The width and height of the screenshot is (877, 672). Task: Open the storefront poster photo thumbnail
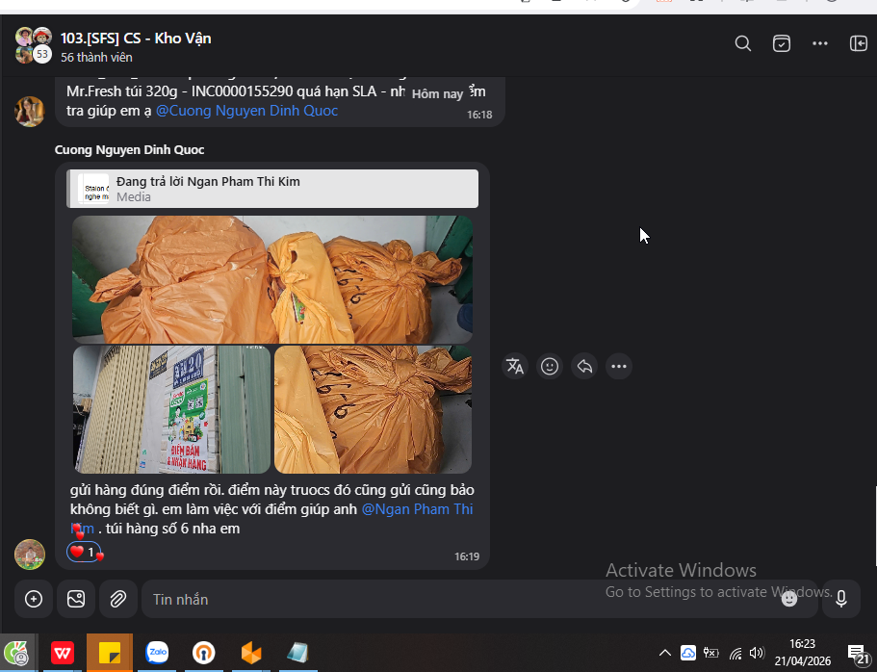click(x=171, y=409)
